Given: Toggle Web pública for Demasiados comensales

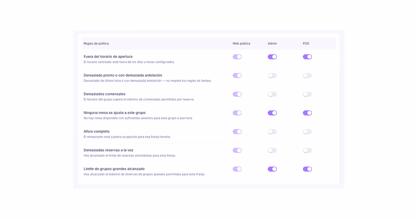Looking at the screenshot, I should click(x=237, y=94).
